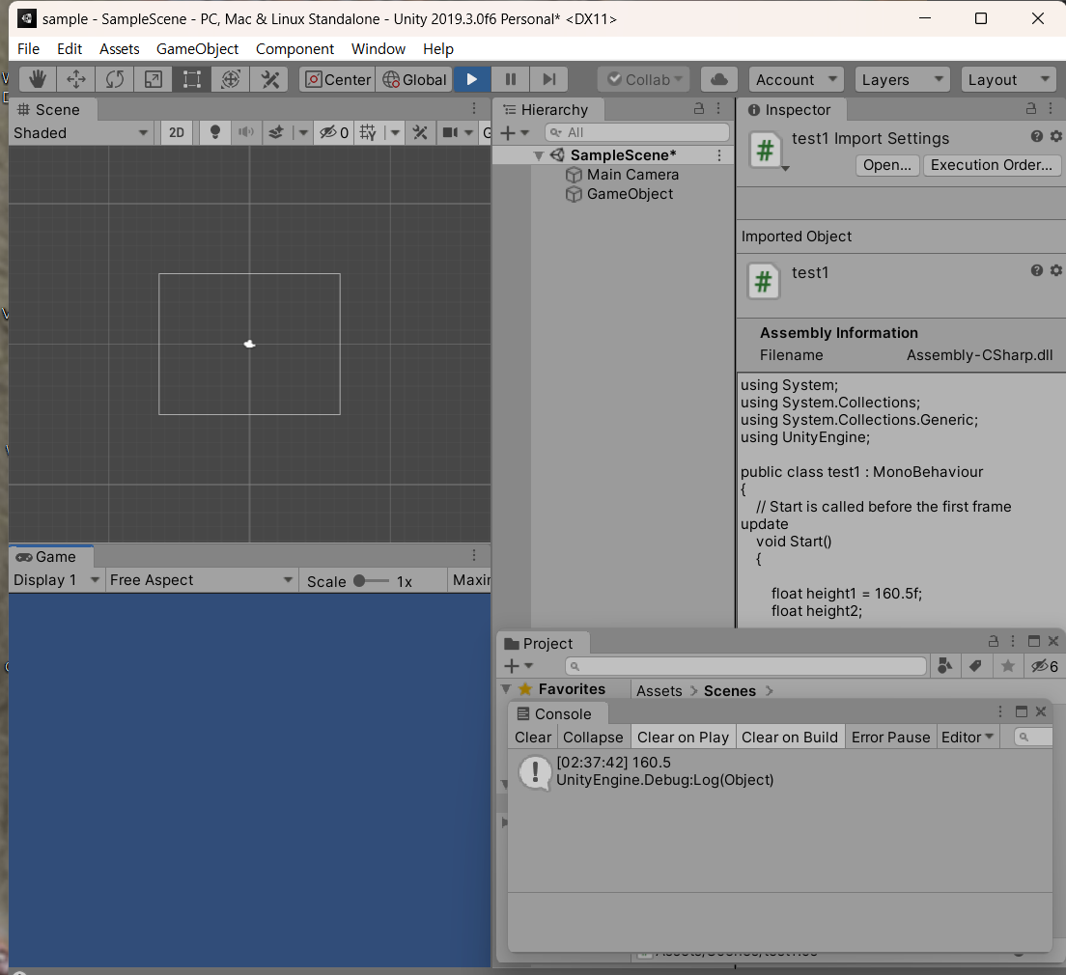Screen dimensions: 1066x975
Task: Lock the Inspector panel
Action: pos(1030,109)
